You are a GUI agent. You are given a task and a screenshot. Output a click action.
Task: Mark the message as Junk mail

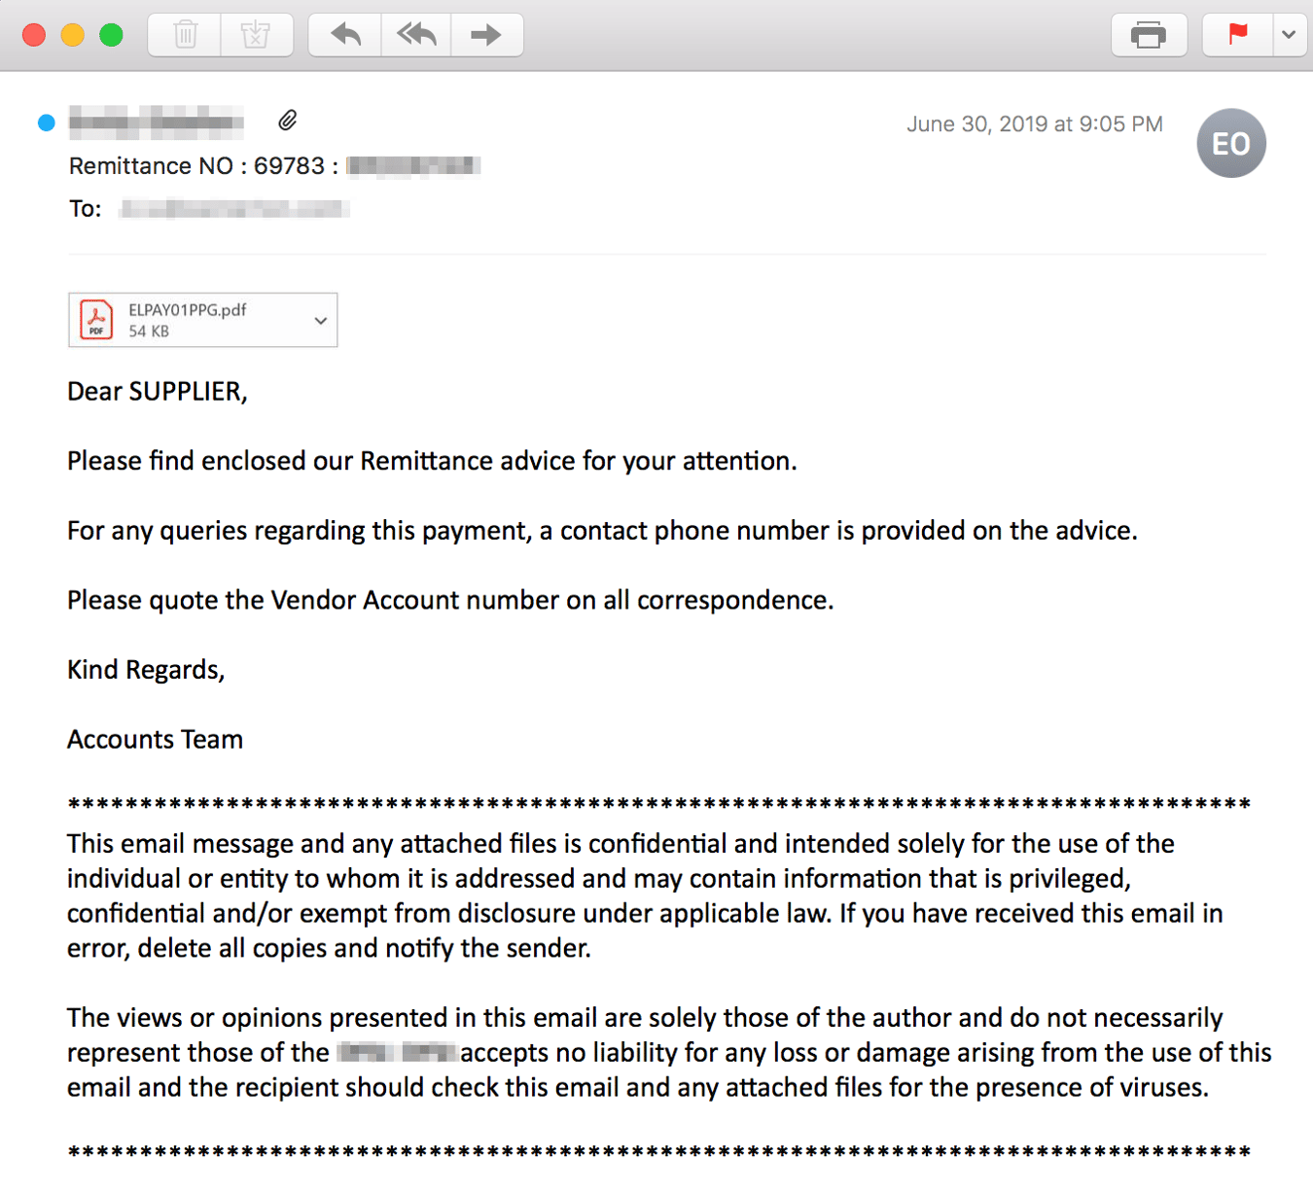256,34
